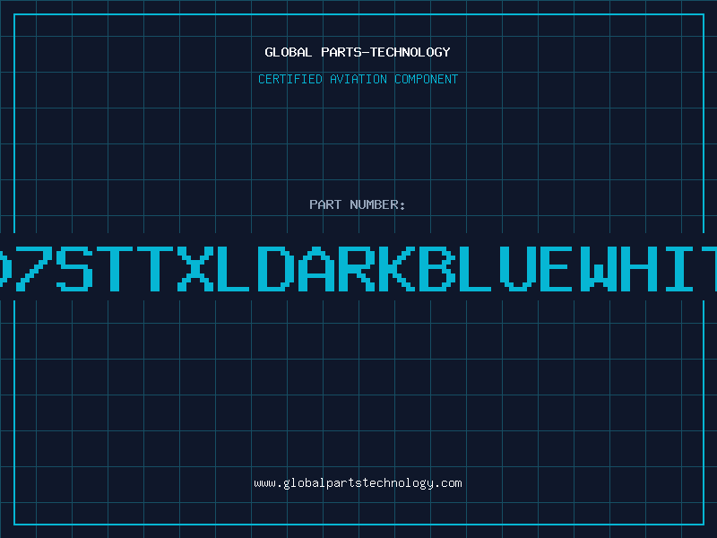Image resolution: width=717 pixels, height=538 pixels.
Task: Click the large letter K in DARK
Action: click(397, 269)
